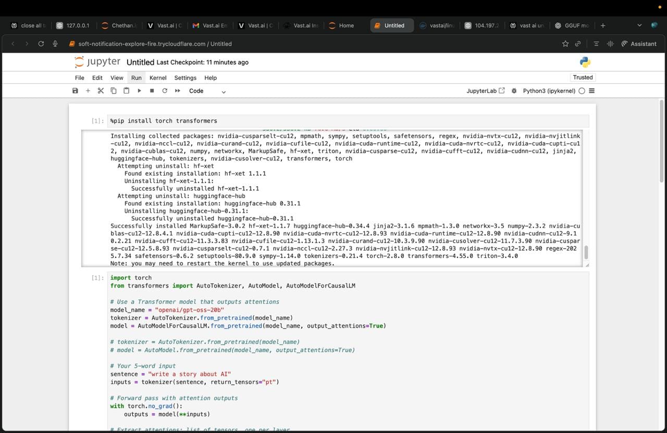Switch kernel via Python3 (ipykernel) label

click(x=549, y=91)
